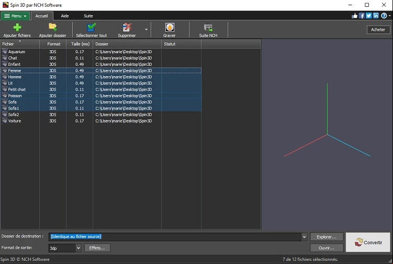Click the 3D file icon beside Chat
Viewport: 393px width, 264px height.
(x=5, y=58)
